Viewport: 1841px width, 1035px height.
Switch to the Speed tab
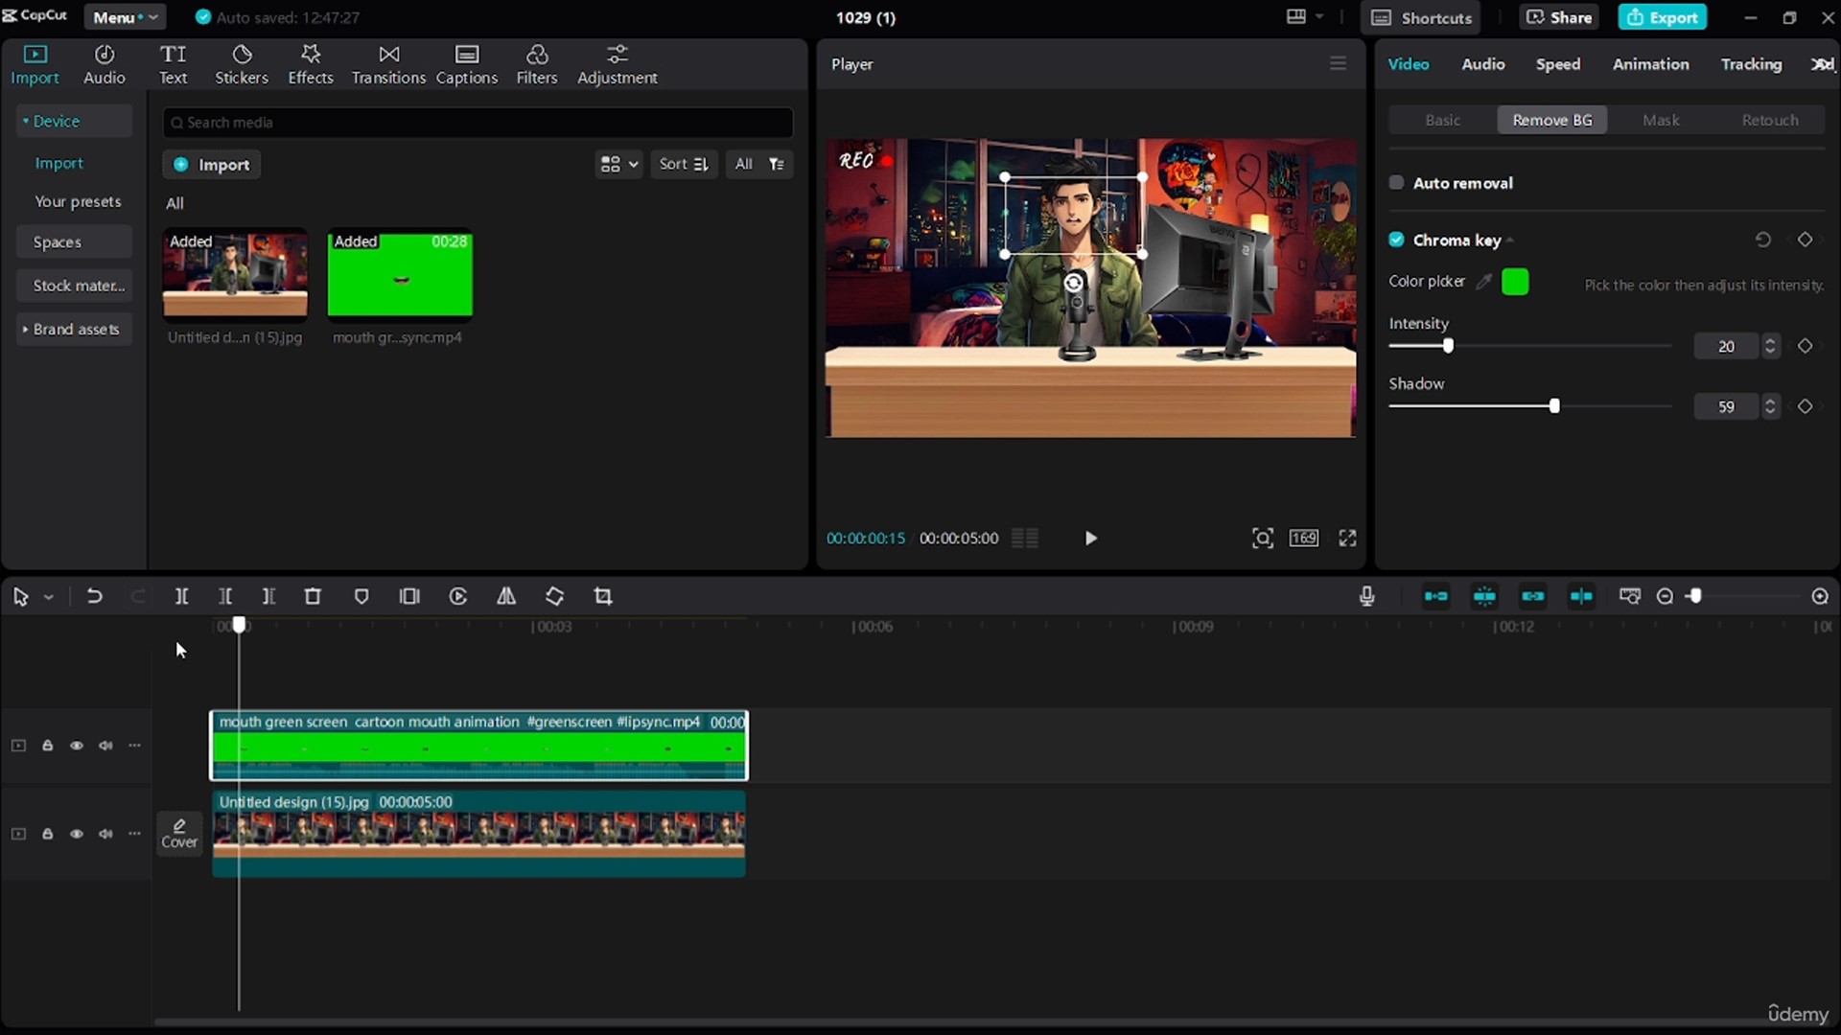tap(1557, 64)
